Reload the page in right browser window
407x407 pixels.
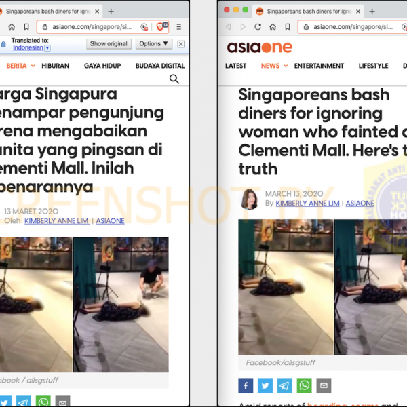258,26
